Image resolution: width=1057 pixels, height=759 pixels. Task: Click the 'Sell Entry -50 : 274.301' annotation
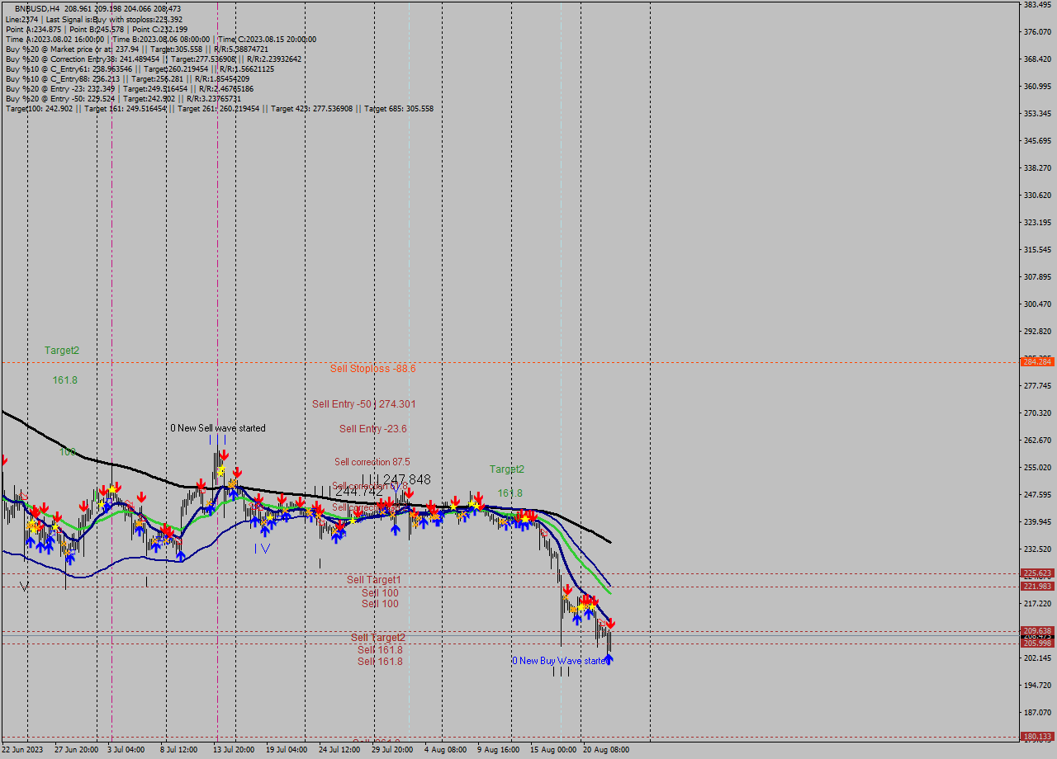(x=363, y=403)
